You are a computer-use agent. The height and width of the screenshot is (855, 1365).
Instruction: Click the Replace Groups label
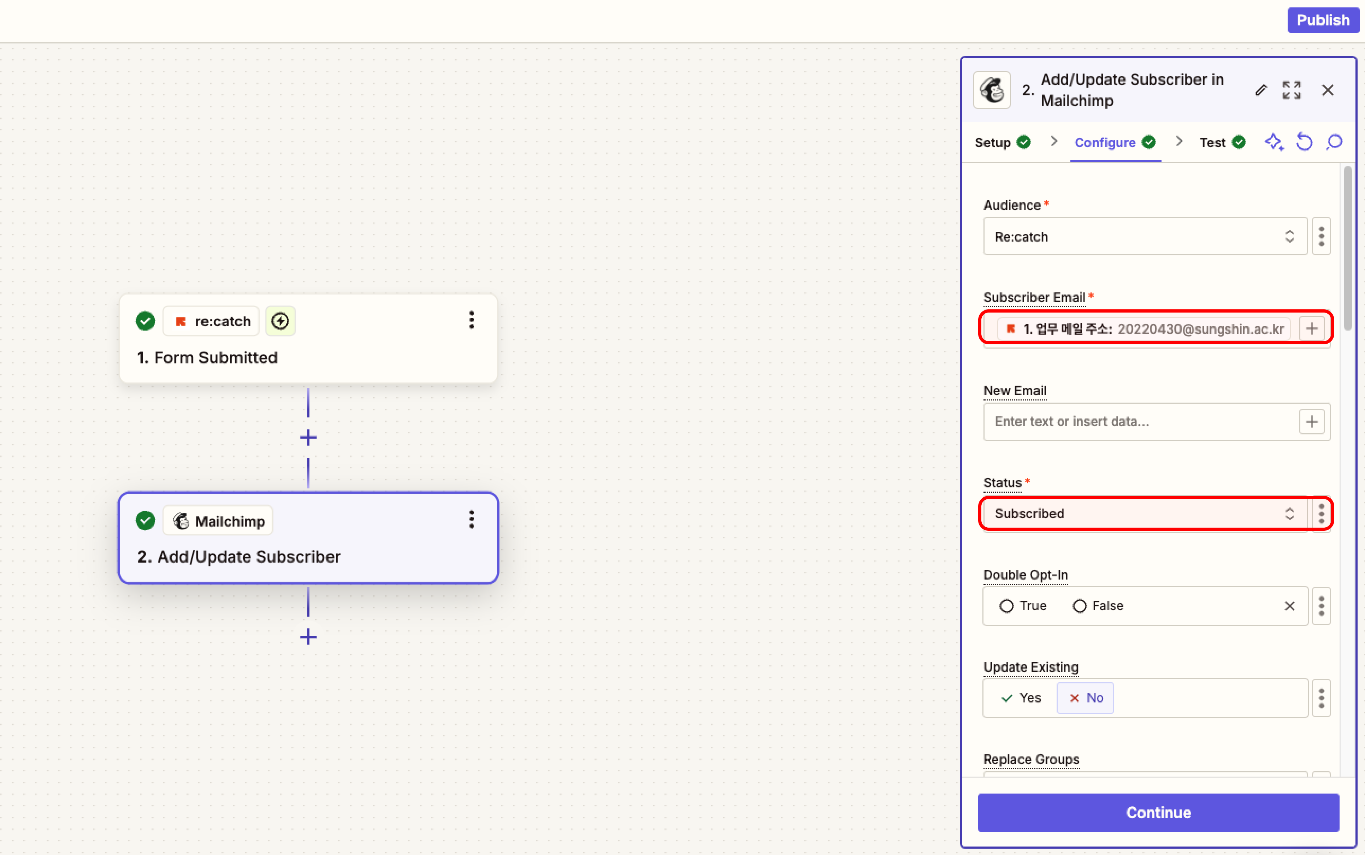(x=1032, y=759)
